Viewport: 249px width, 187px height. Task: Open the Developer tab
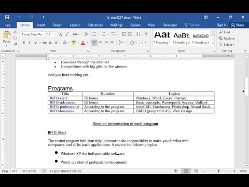(170, 25)
